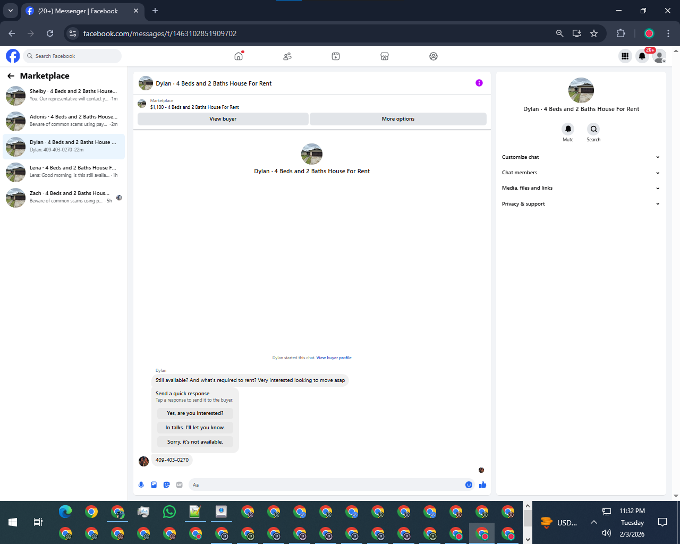Bookmark this page with the star icon
Image resolution: width=680 pixels, height=544 pixels.
coord(594,33)
